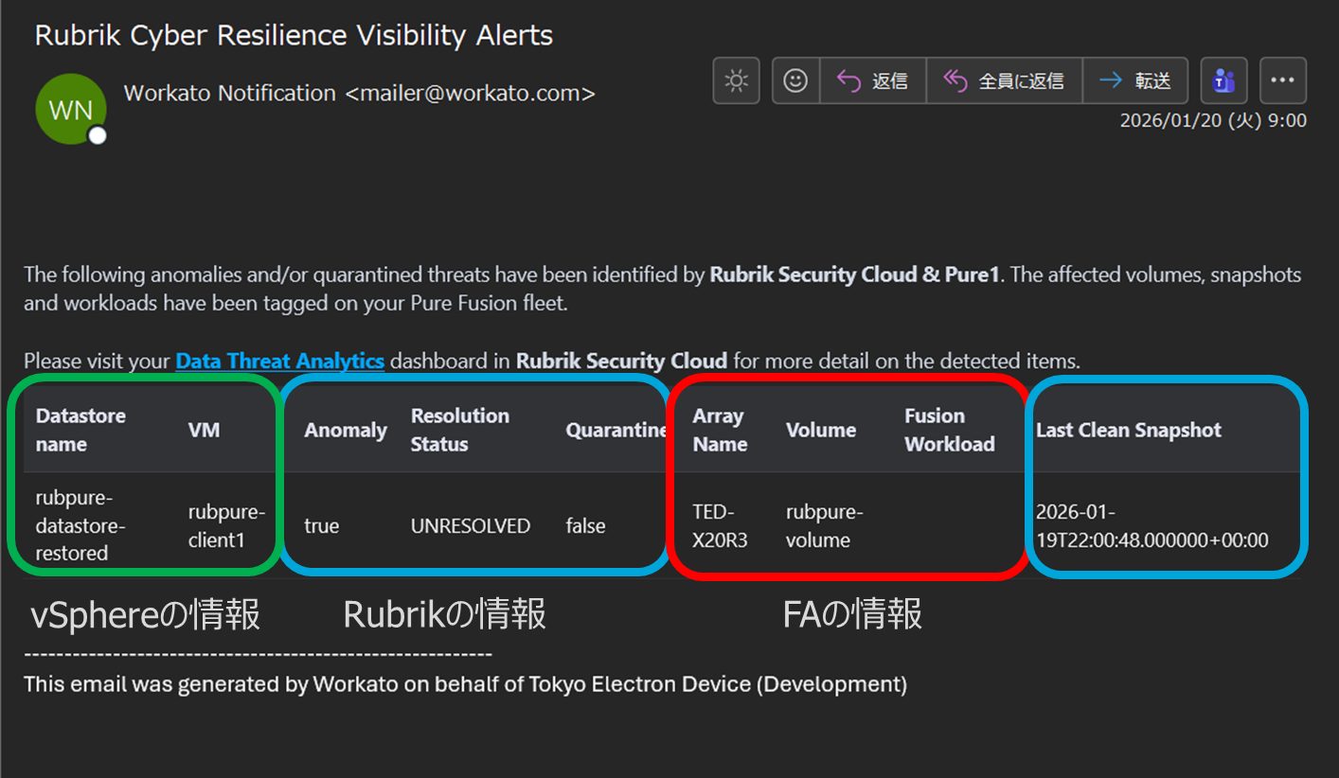1339x778 pixels.
Task: Forward the email with the 転送 button
Action: point(1134,80)
